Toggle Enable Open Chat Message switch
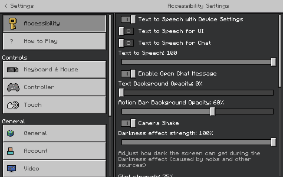Viewport: 283px width, 177px height. click(129, 74)
